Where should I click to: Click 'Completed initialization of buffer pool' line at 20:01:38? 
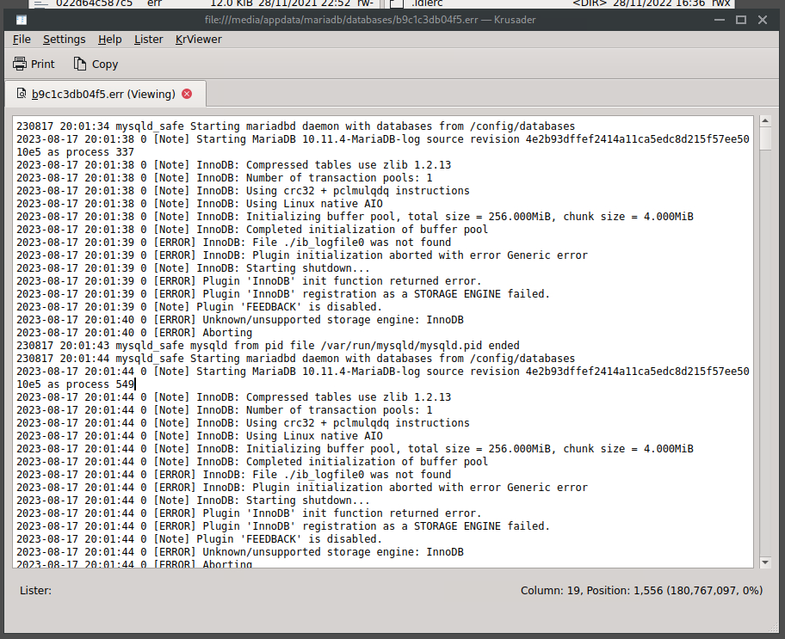252,229
